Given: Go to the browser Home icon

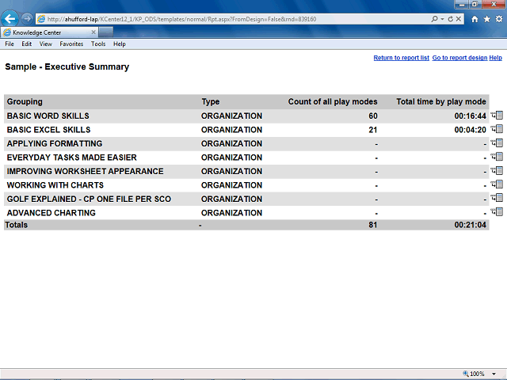Looking at the screenshot, I should (x=475, y=19).
